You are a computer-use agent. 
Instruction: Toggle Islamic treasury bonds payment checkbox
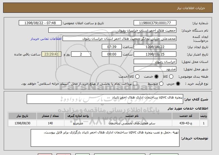[135, 84]
